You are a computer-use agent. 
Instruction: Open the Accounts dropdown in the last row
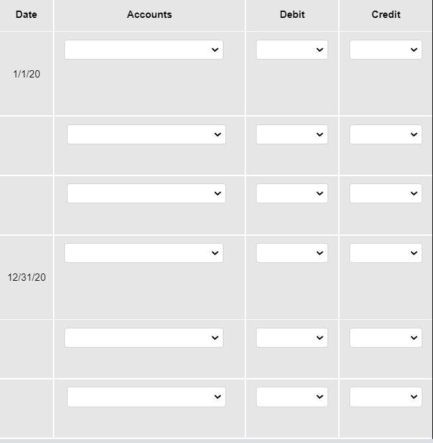[x=146, y=397]
